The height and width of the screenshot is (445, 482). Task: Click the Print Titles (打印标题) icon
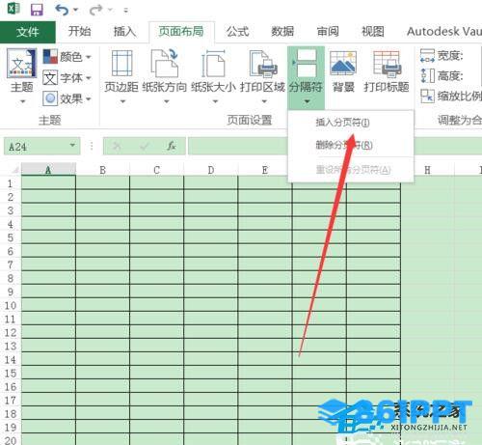point(387,64)
